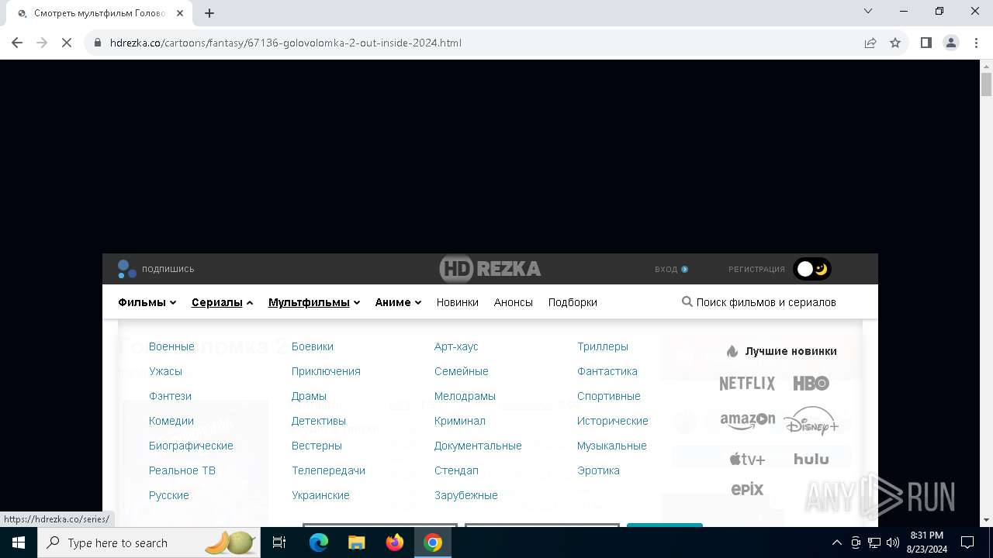Select the Телепередачи genre
The image size is (993, 558).
coord(328,470)
